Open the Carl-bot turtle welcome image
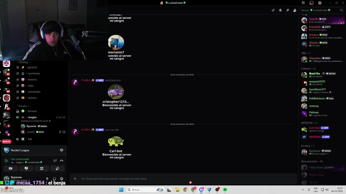This screenshot has width=346, height=194. tap(116, 141)
